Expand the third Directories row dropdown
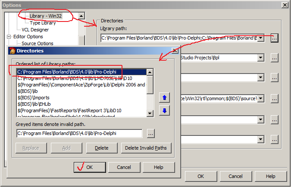Image resolution: width=291 pixels, height=187 pixels. point(261,77)
